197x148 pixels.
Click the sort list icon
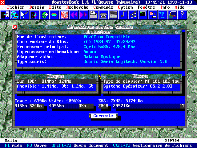[x=153, y=15]
